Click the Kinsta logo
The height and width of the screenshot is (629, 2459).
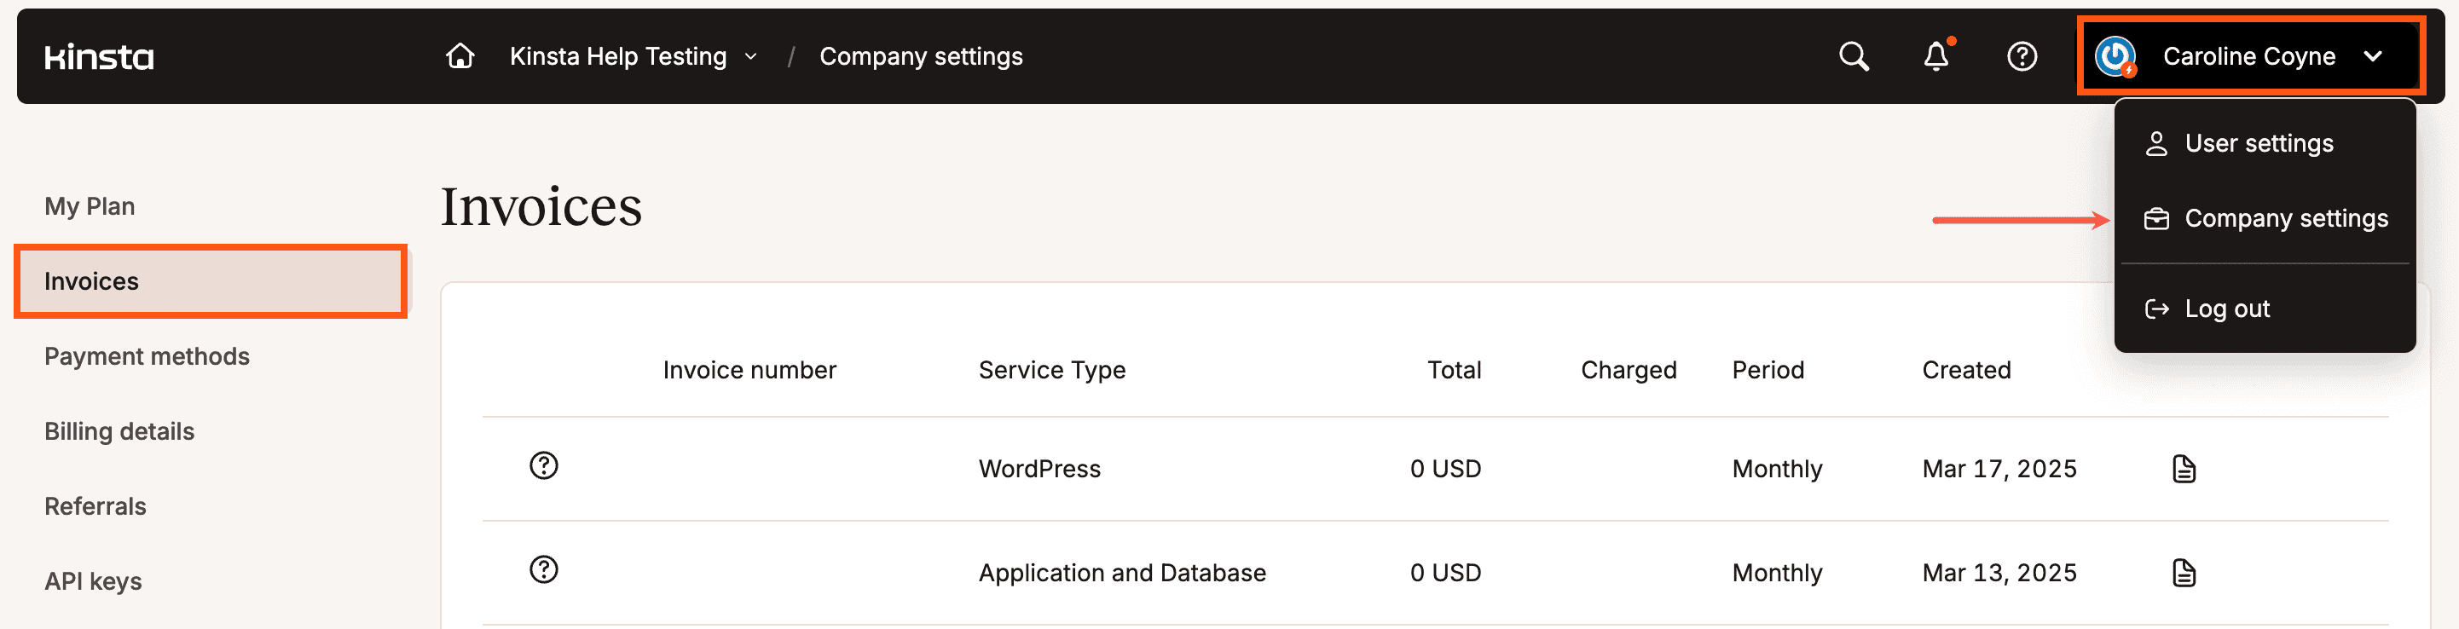point(99,57)
